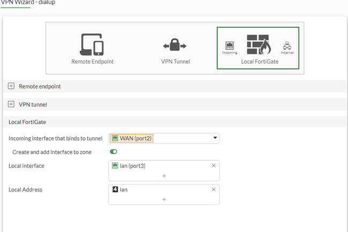This screenshot has height=232, width=348.
Task: Remove lan (port3) from Local interface
Action: point(214,166)
